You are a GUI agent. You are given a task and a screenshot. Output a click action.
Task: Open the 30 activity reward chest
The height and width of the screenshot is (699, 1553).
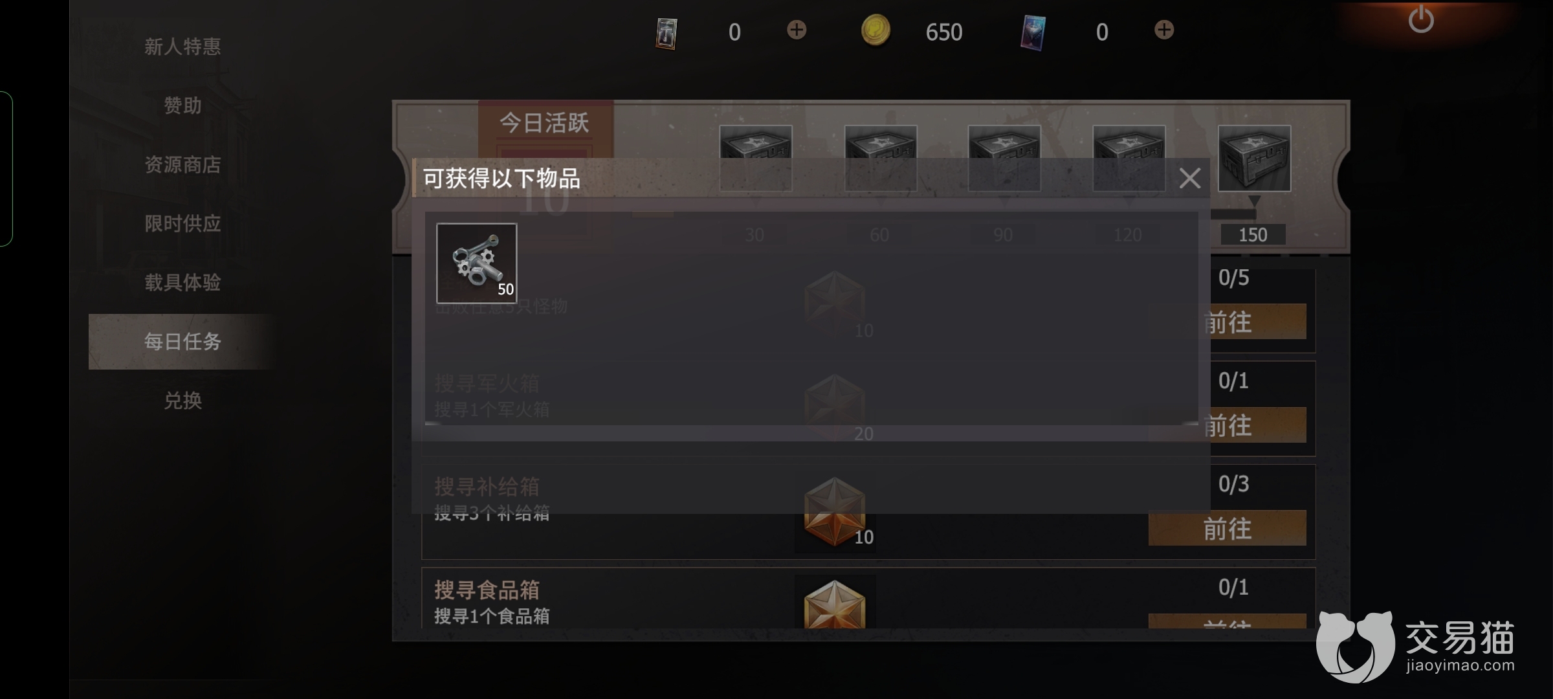click(755, 159)
